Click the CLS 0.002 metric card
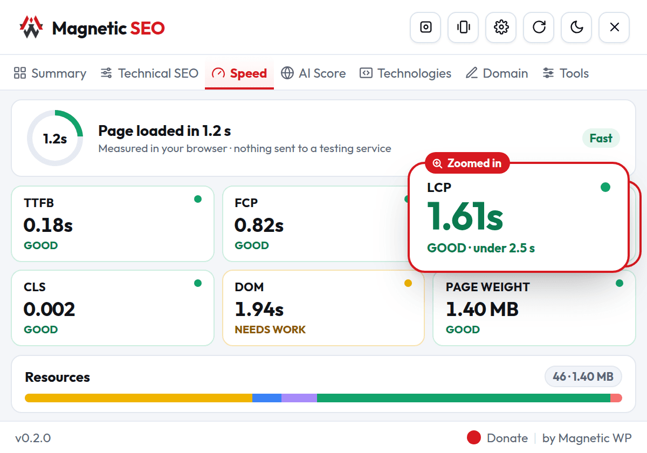Viewport: 647px width, 453px height. point(113,308)
